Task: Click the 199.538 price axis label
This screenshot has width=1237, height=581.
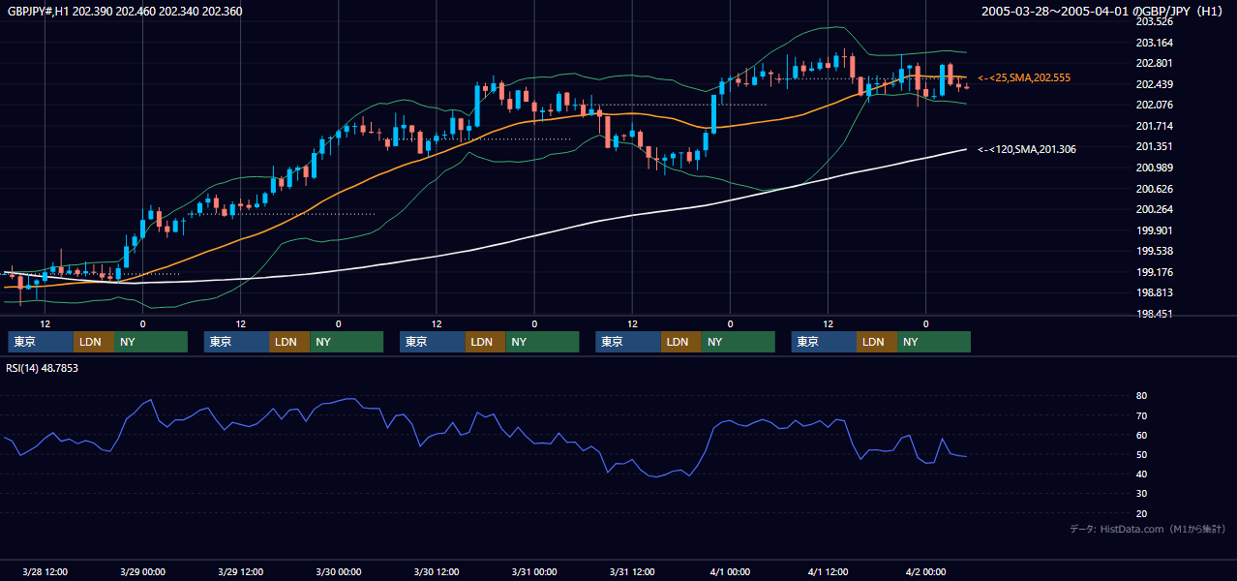Action: (1155, 251)
